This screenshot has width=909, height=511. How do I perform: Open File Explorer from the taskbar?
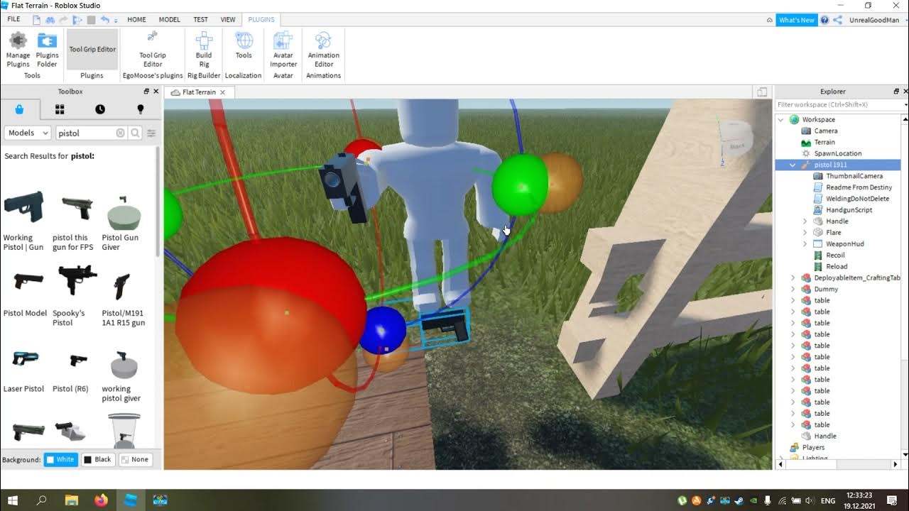tap(71, 500)
